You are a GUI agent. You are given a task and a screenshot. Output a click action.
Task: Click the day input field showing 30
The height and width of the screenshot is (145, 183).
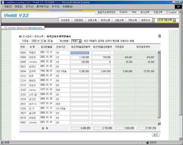click(x=49, y=41)
